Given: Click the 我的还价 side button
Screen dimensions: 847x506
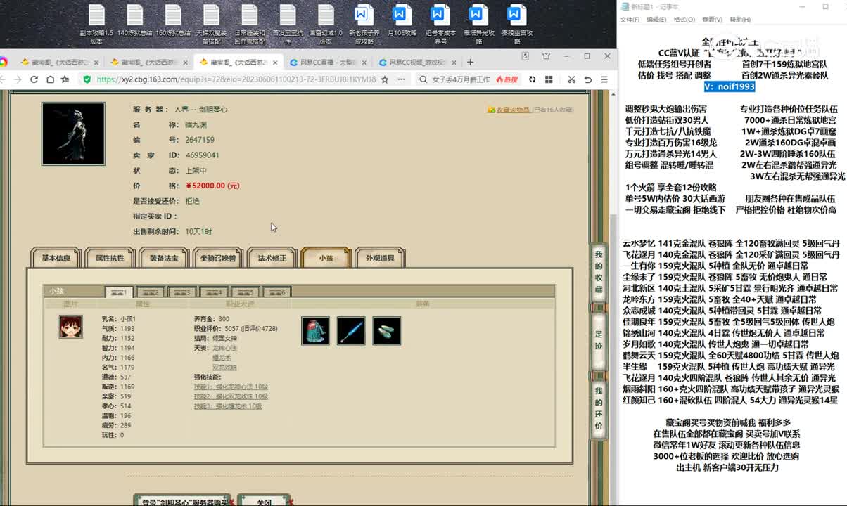Looking at the screenshot, I should click(x=599, y=408).
